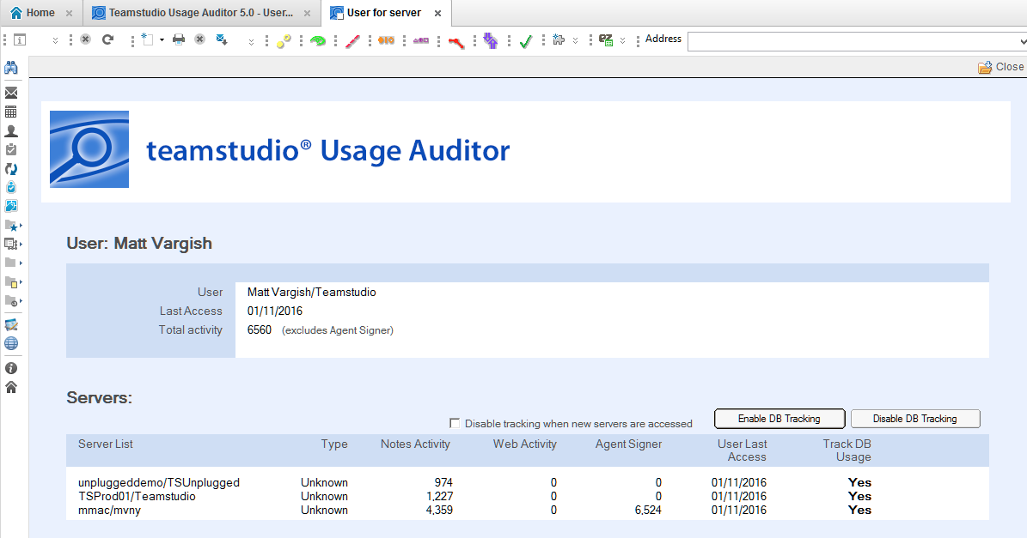
Task: Click the Total activity value 6560
Action: point(260,329)
